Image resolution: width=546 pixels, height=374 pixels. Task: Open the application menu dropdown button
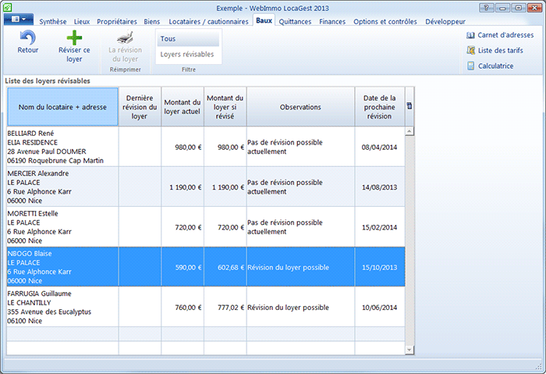click(x=19, y=20)
